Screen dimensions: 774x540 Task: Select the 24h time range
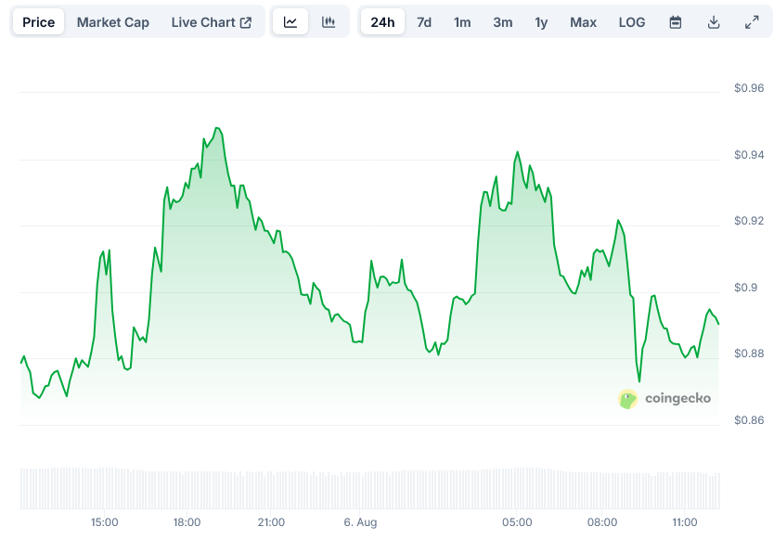tap(382, 22)
